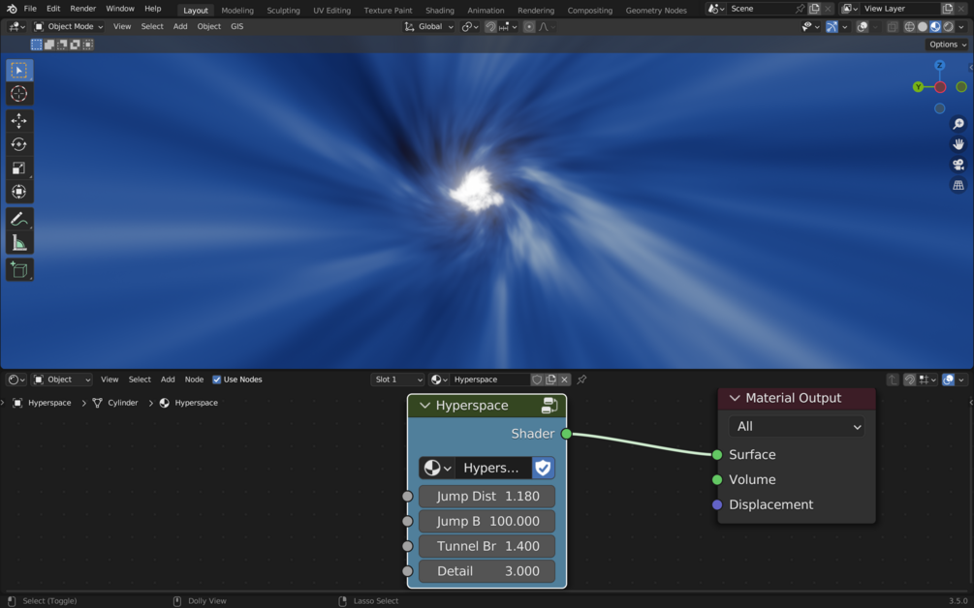Open the Material Output All dropdown

click(x=796, y=426)
